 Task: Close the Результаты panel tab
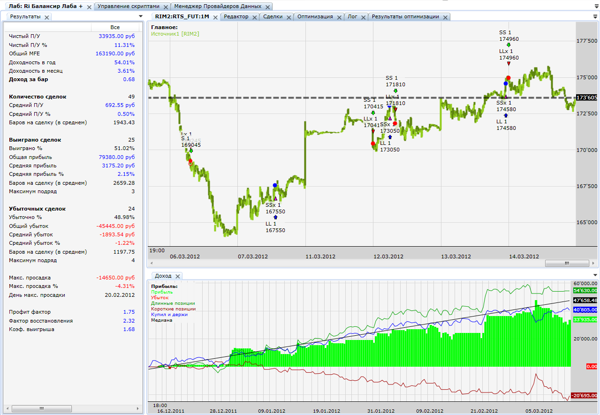point(46,17)
